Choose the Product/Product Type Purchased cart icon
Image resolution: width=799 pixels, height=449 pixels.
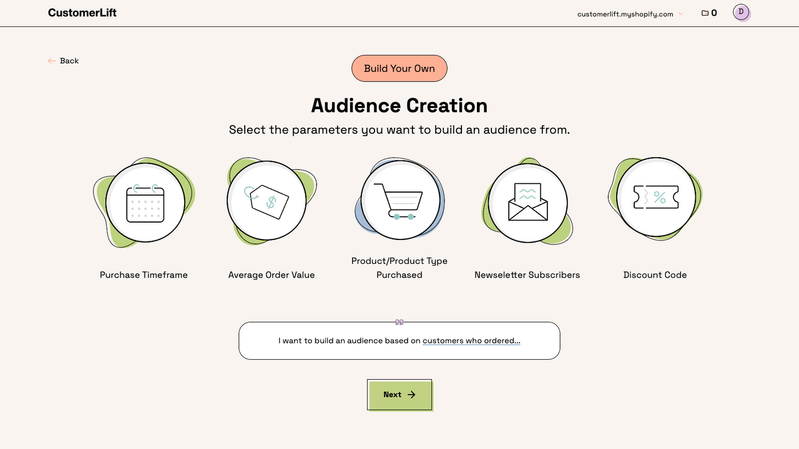tap(399, 198)
